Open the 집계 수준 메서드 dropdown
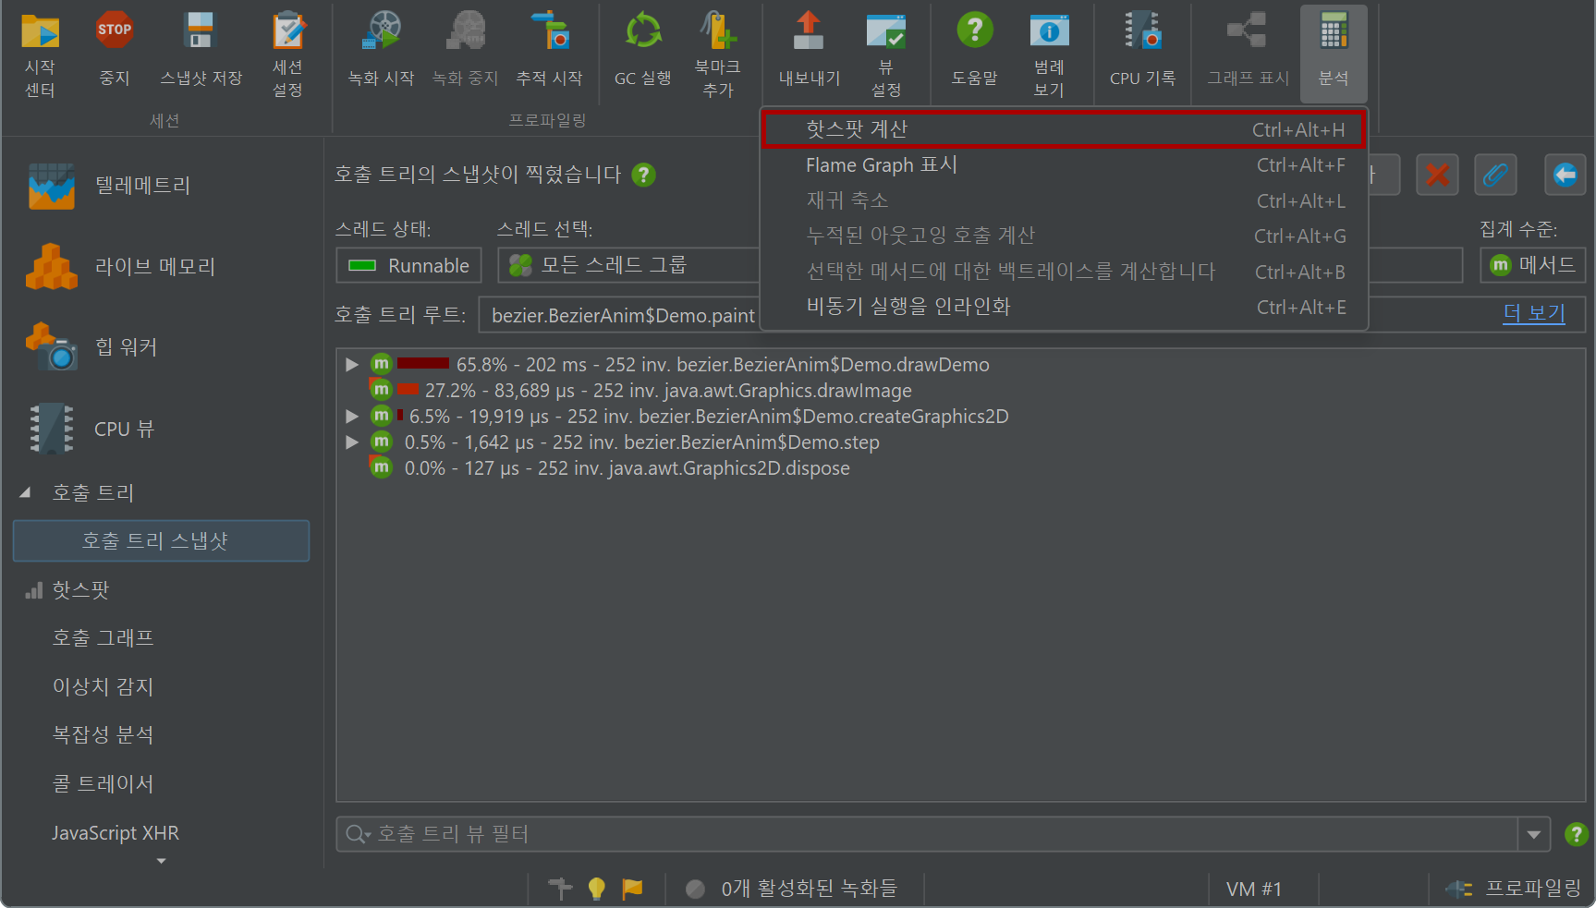This screenshot has width=1596, height=908. [x=1532, y=266]
